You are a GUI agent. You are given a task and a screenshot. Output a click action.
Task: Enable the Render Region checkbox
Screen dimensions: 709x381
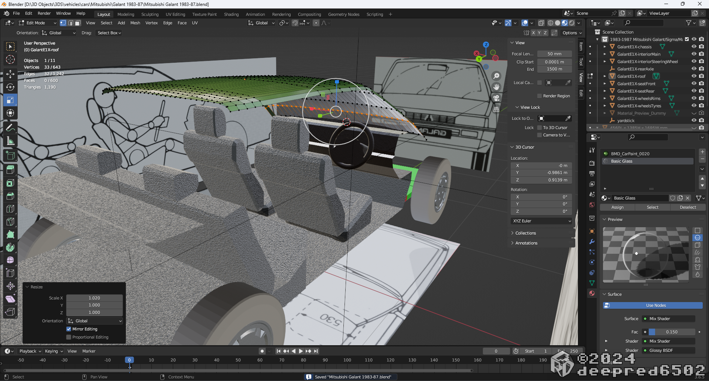click(x=540, y=96)
